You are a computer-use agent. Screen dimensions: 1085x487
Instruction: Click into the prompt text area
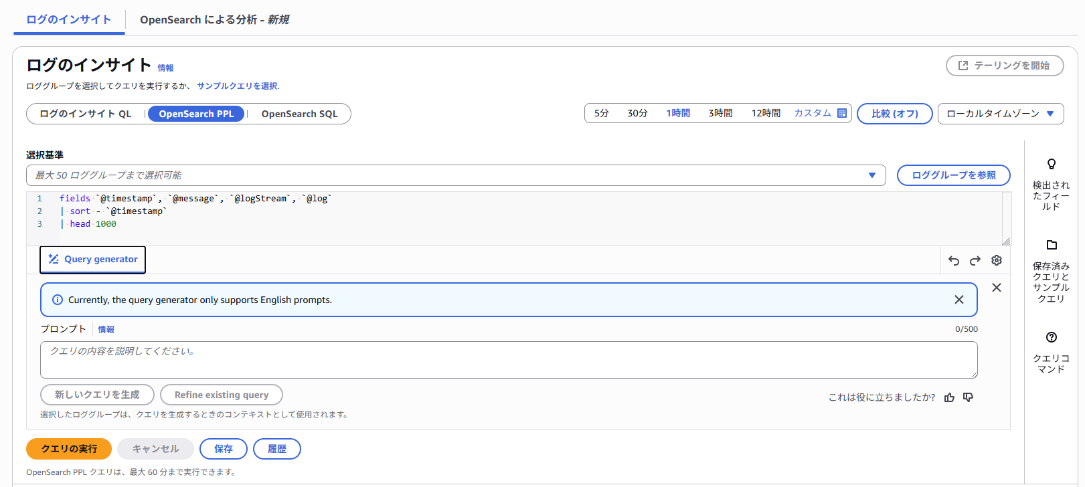point(509,360)
